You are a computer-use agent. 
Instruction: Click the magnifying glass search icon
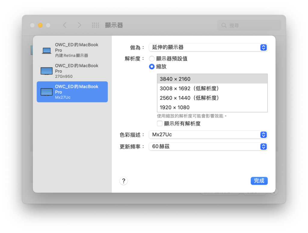coord(224,25)
